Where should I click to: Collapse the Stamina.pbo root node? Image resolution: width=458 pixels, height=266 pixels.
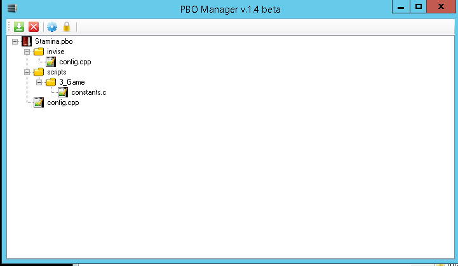click(x=15, y=41)
